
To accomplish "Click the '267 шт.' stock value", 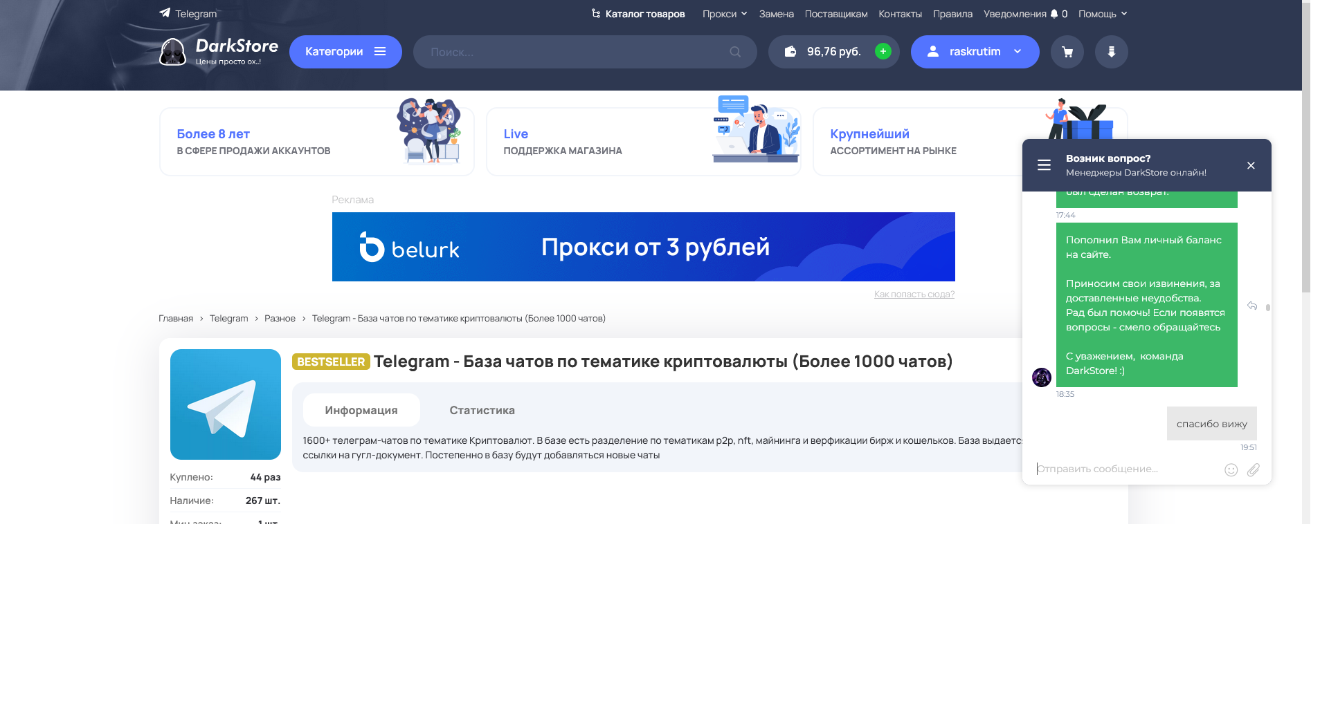I will pyautogui.click(x=263, y=501).
